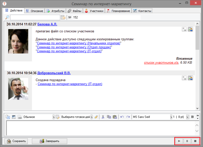203x147 pixels.
Task: Expand the 'Выберите готовое действие' dropdown
Action: (x=92, y=117)
